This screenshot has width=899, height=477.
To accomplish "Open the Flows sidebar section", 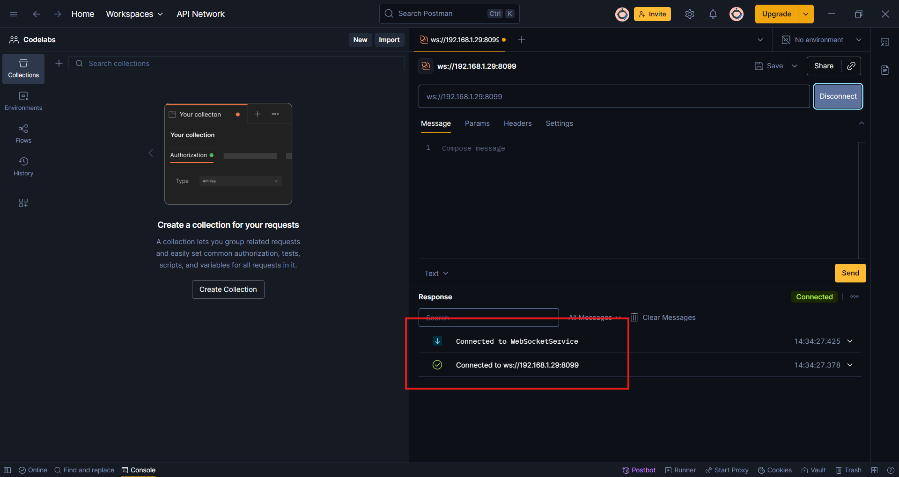I will (x=23, y=134).
